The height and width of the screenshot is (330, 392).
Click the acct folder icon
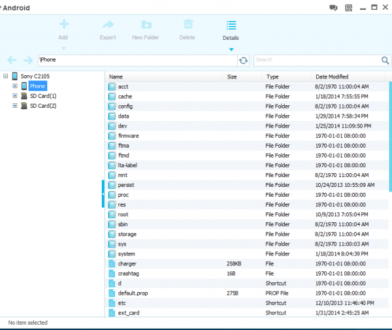pos(112,87)
